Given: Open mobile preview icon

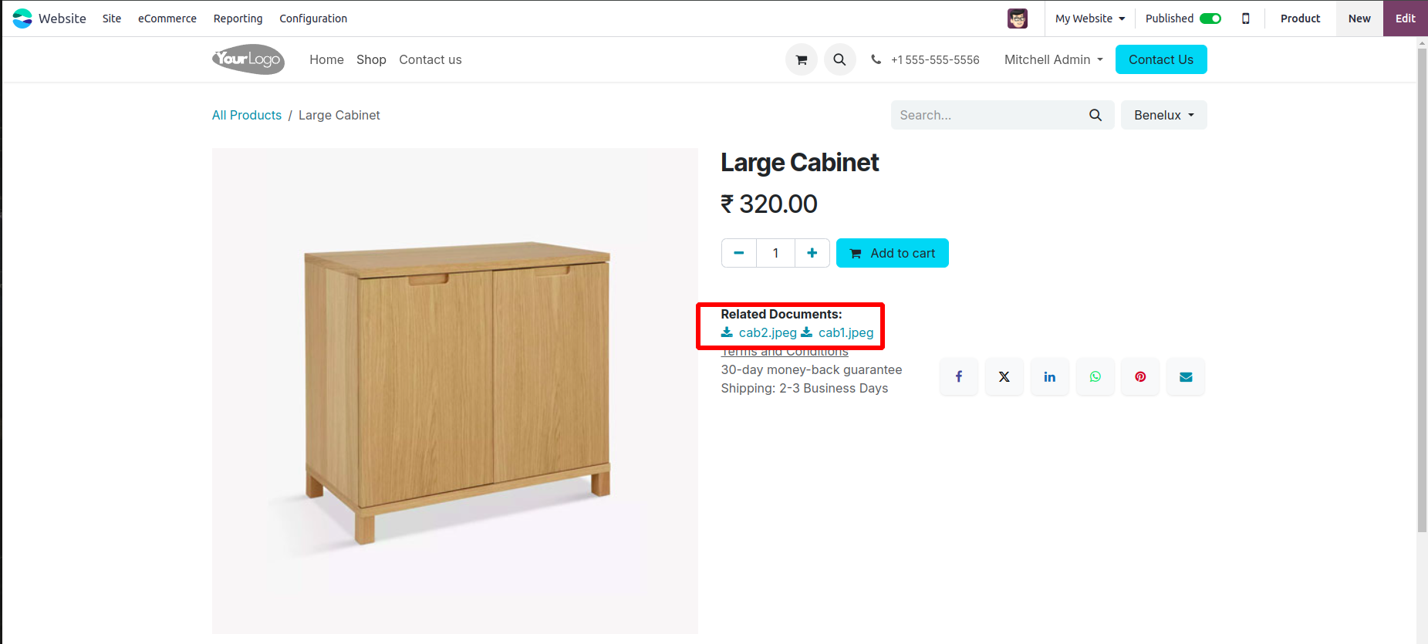Looking at the screenshot, I should coord(1245,19).
